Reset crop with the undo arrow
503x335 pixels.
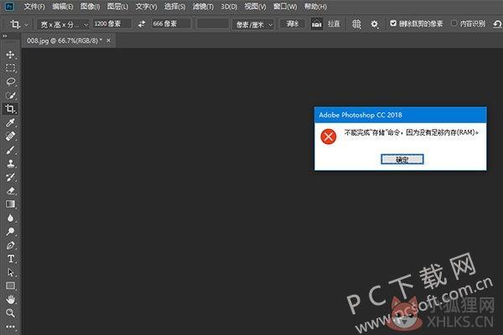[497, 24]
